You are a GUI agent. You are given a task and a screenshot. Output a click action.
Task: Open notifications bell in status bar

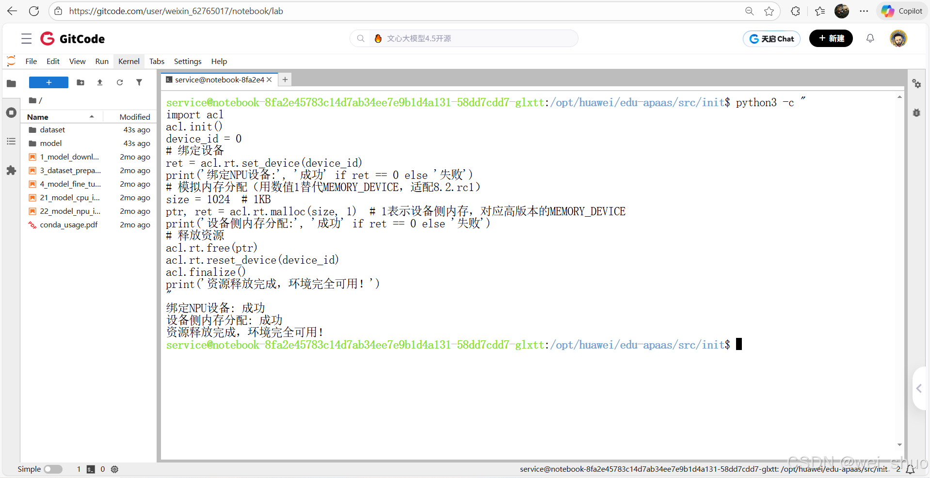coord(911,469)
